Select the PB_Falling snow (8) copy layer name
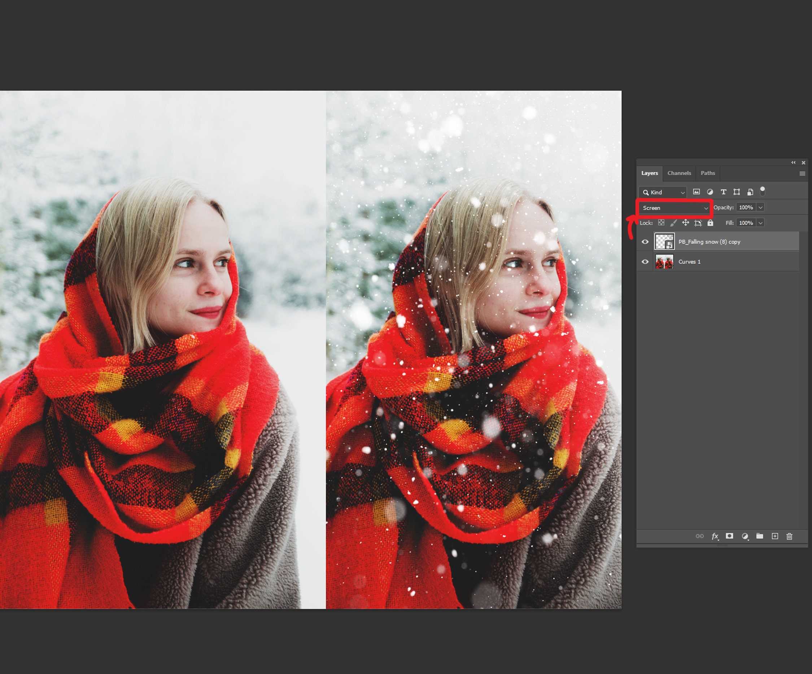The height and width of the screenshot is (674, 812). pos(709,242)
